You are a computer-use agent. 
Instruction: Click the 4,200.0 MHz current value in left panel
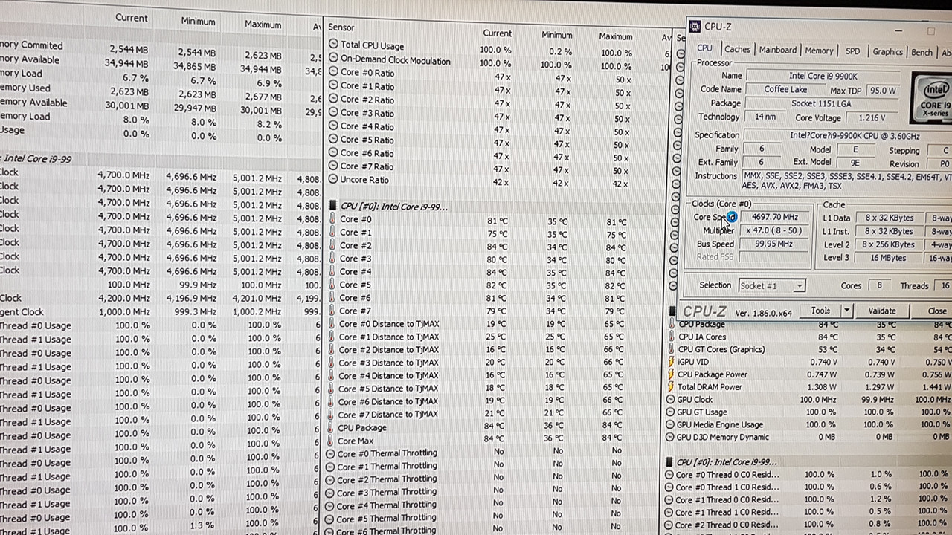pos(123,298)
